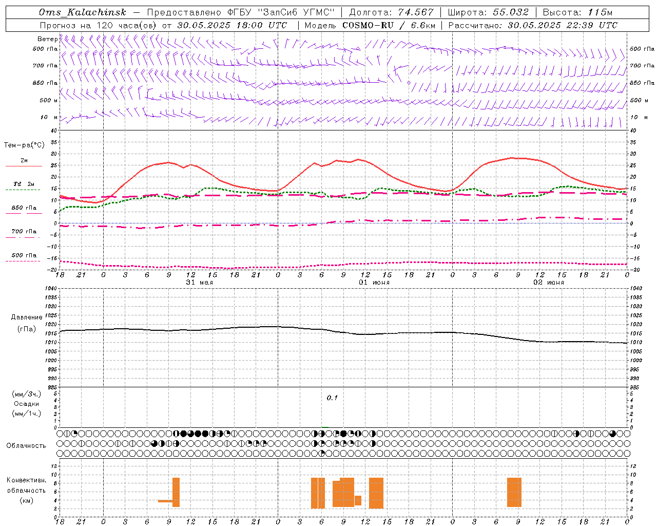The width and height of the screenshot is (657, 526).
Task: Click the short orange bar near hour 11 on 01 июня
Action: (x=358, y=501)
